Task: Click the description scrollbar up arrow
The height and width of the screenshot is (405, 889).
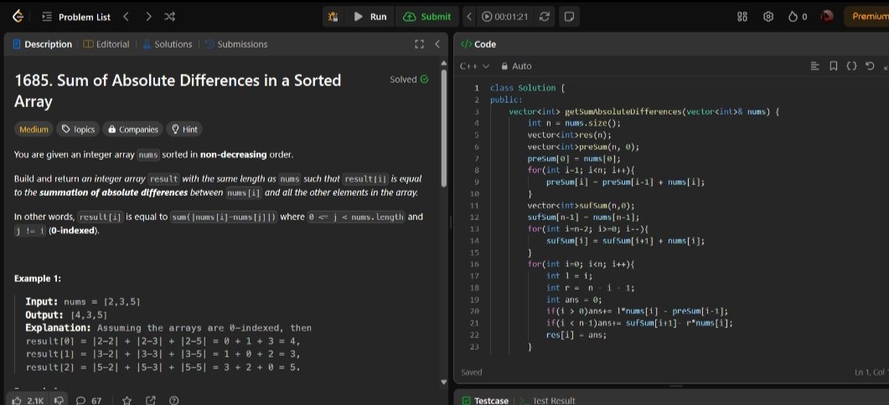Action: pos(444,62)
